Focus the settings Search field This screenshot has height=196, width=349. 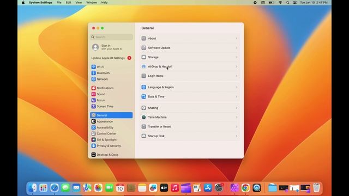tap(111, 37)
